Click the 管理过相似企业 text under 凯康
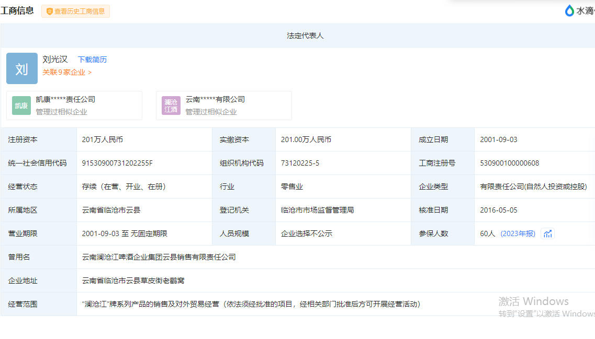 (61, 112)
